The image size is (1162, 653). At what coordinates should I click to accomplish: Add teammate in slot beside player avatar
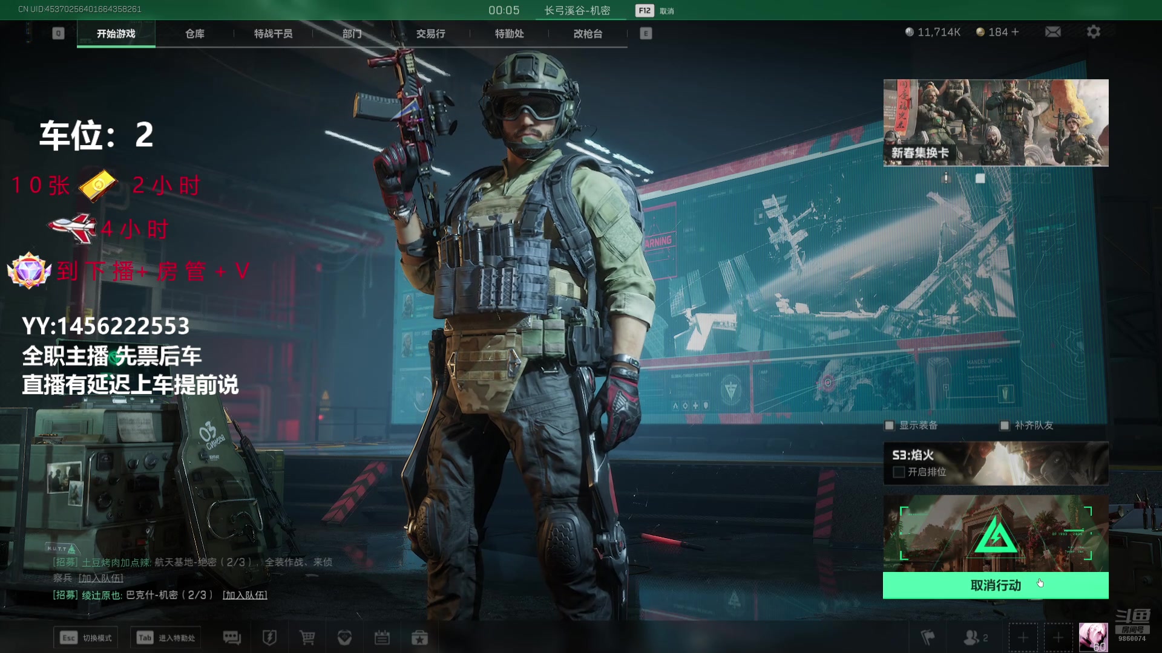pyautogui.click(x=1058, y=638)
